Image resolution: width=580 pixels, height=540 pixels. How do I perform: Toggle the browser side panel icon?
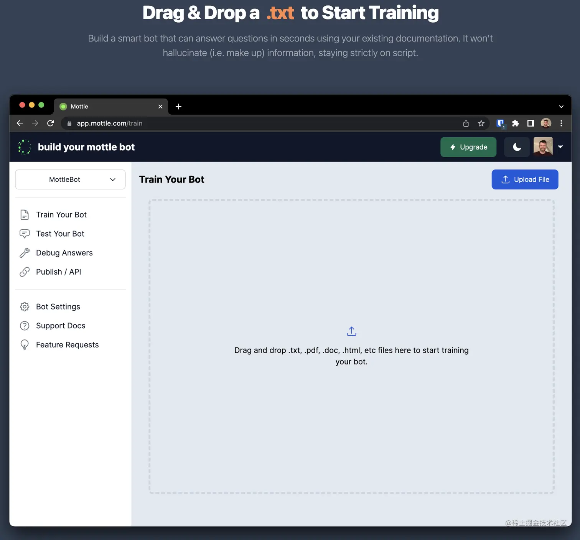[531, 123]
